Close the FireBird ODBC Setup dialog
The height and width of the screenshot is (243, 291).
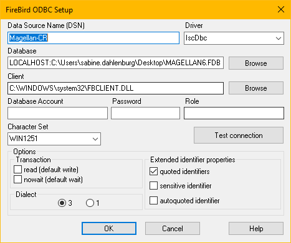[281, 9]
